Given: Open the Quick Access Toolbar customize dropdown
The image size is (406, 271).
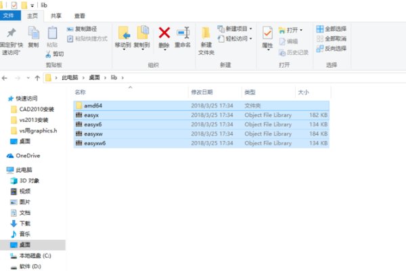Looking at the screenshot, I should [32, 5].
